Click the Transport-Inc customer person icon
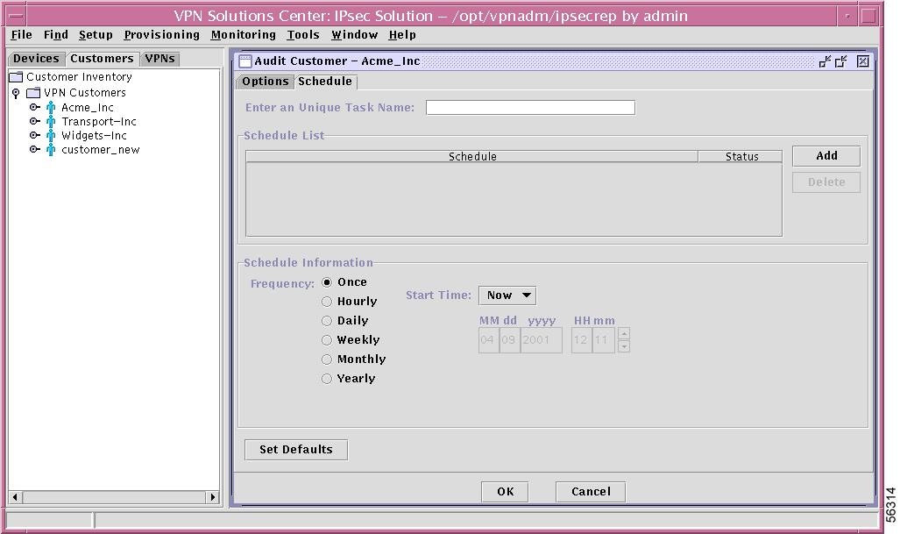 (x=51, y=121)
